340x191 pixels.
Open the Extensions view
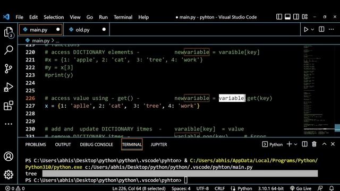click(8, 106)
